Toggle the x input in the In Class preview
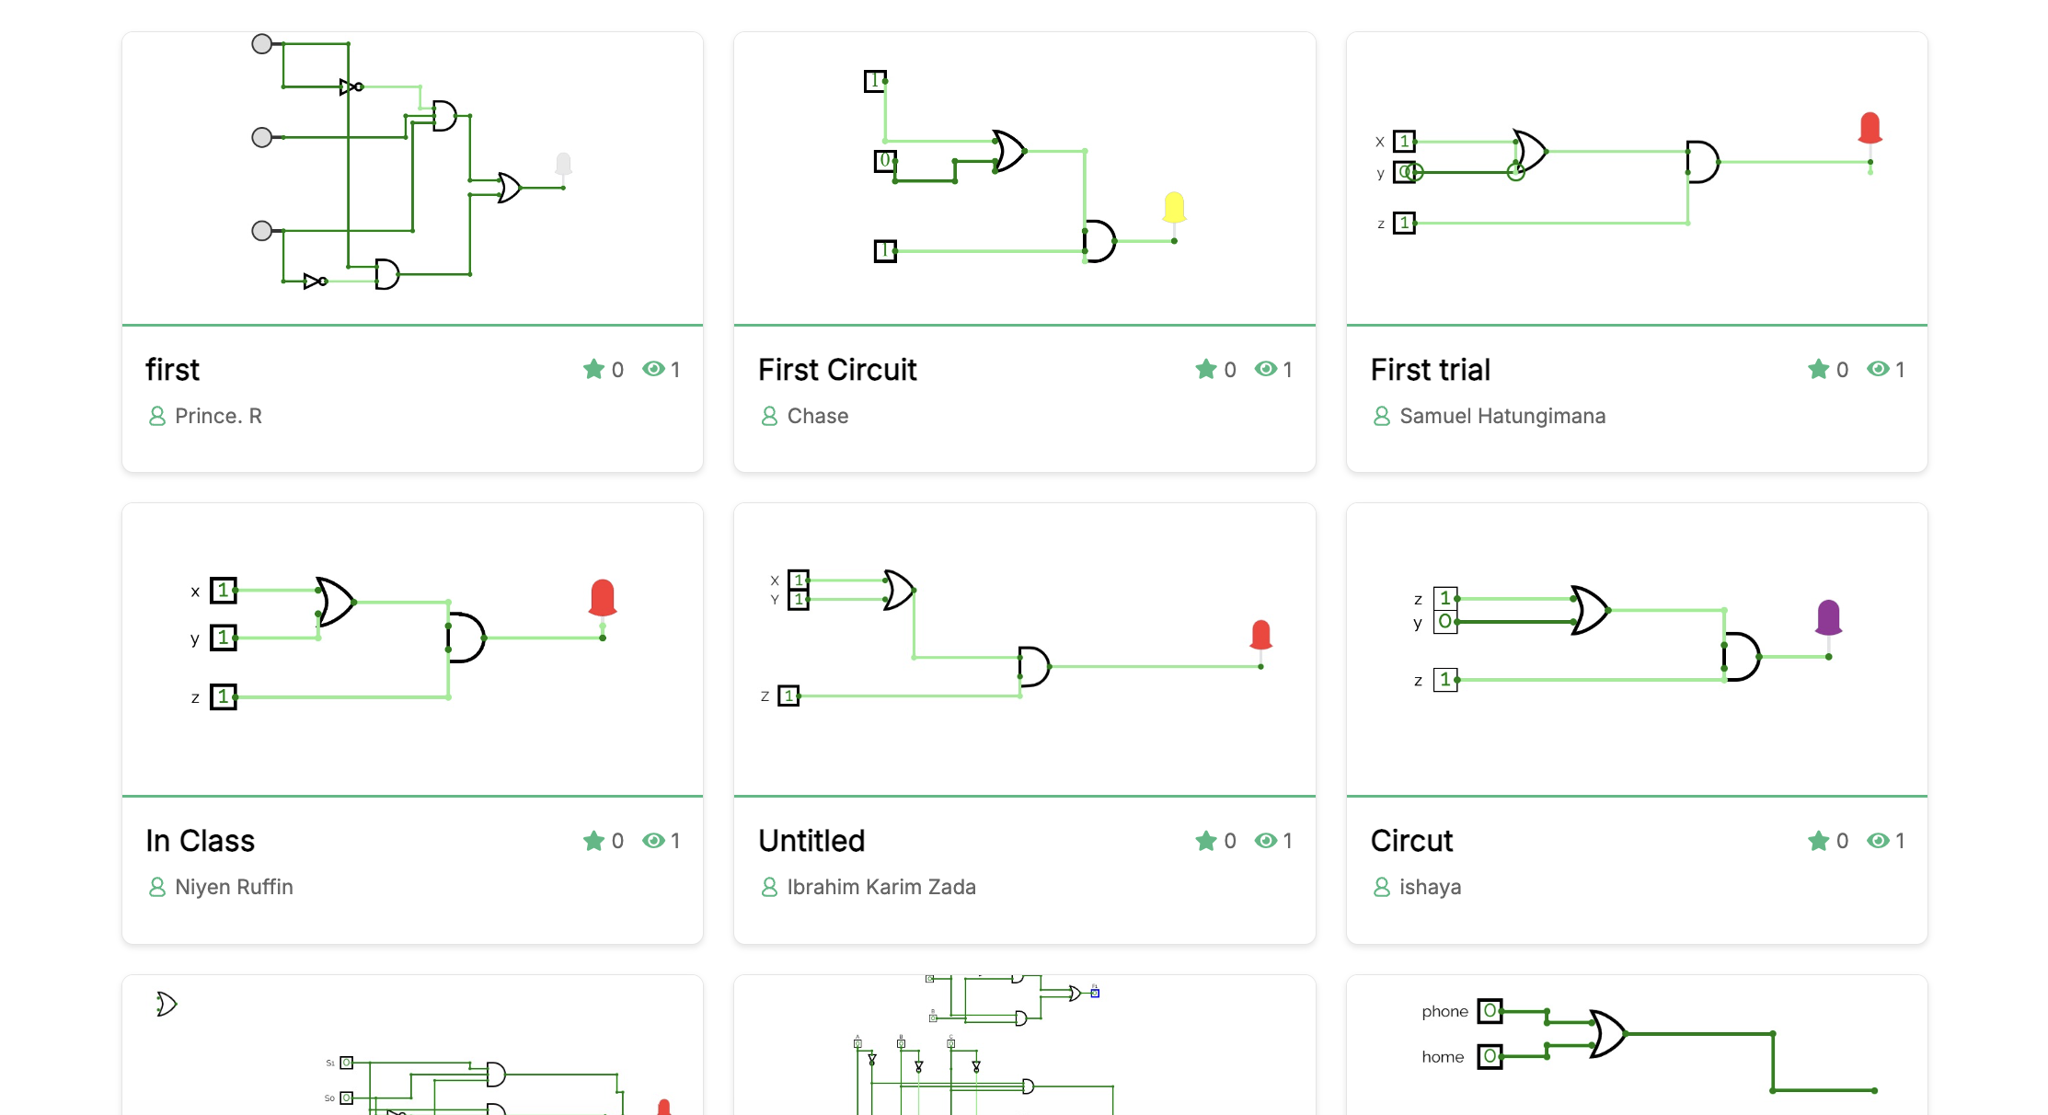Viewport: 2048px width, 1115px height. tap(223, 592)
